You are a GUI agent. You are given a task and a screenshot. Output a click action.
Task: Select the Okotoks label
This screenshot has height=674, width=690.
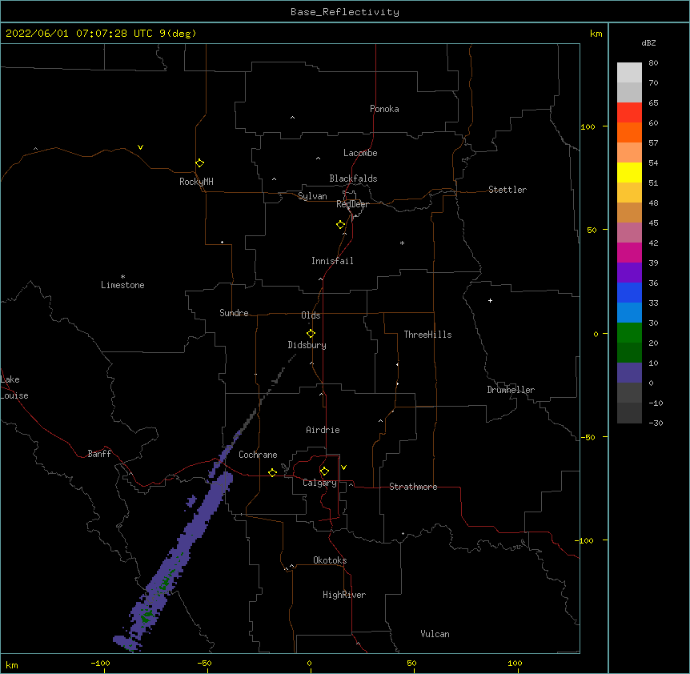pos(330,560)
